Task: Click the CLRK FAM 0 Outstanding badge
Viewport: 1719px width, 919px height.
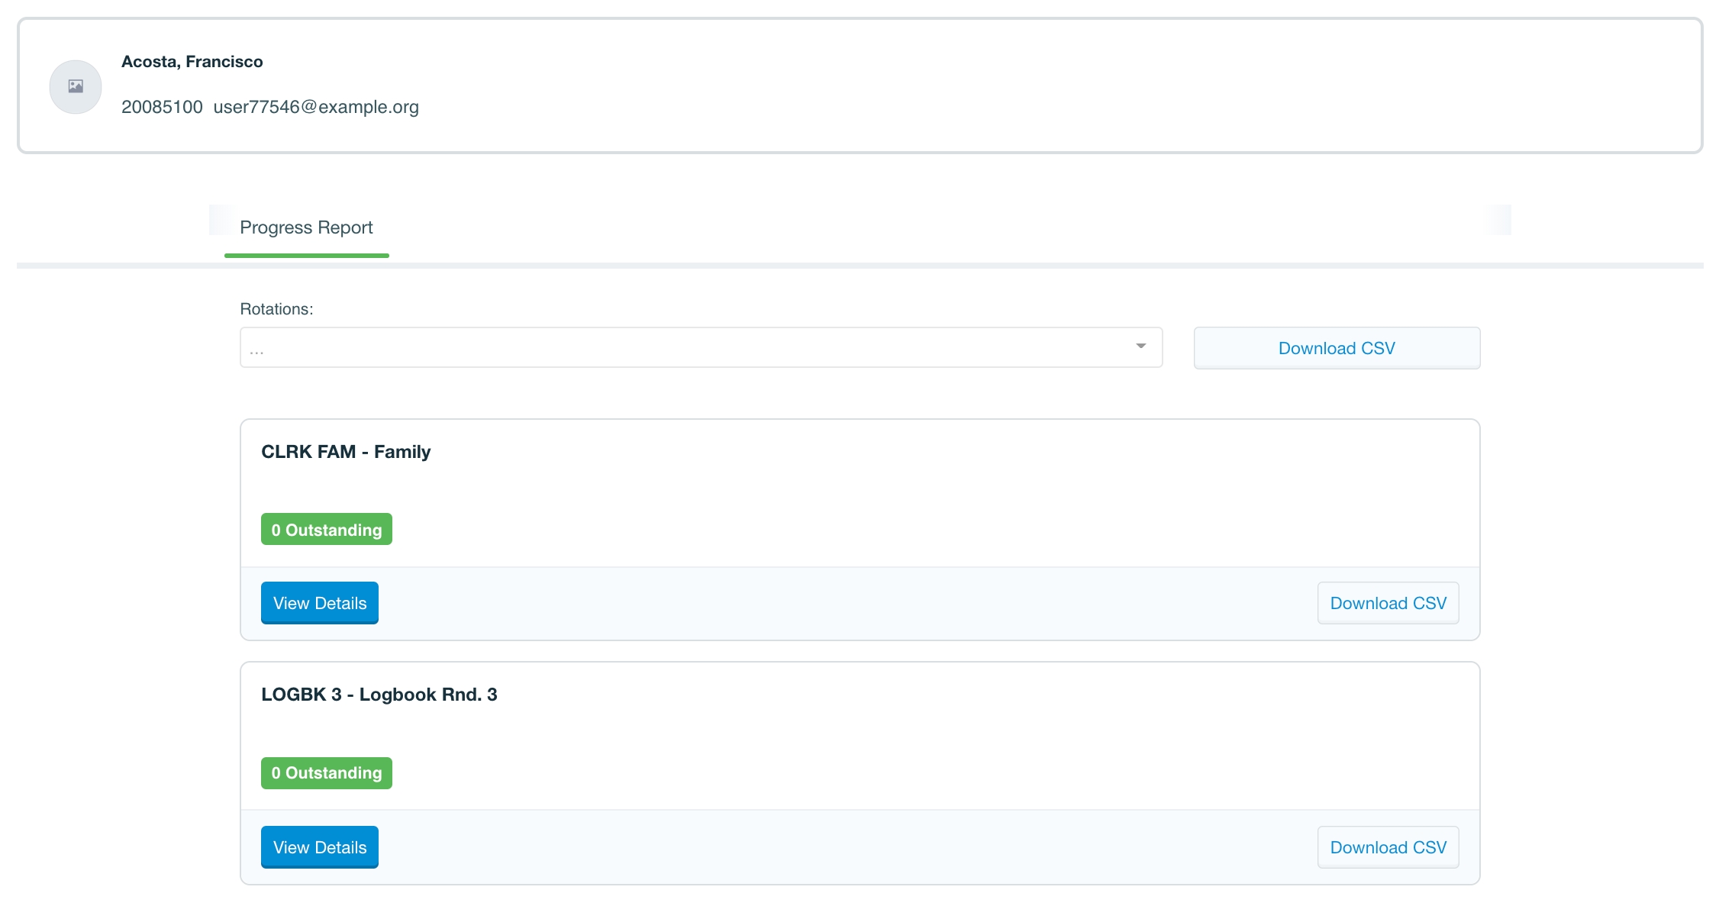Action: point(327,530)
